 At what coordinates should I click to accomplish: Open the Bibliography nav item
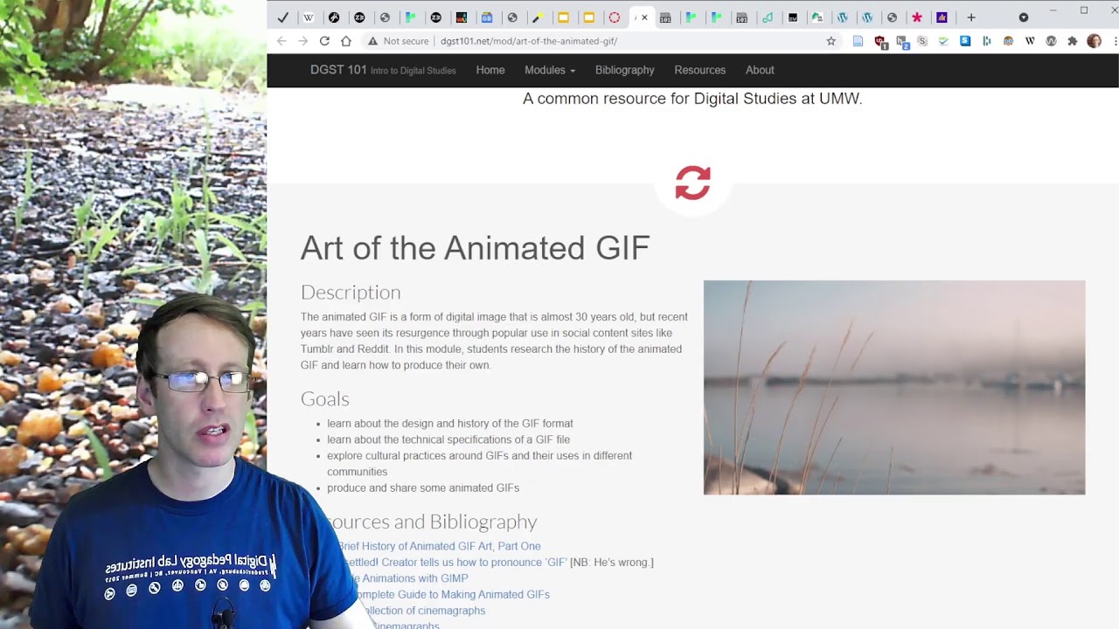[x=624, y=70]
